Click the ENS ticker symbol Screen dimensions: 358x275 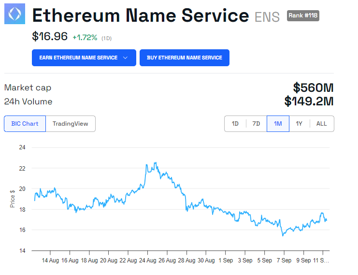coord(267,17)
